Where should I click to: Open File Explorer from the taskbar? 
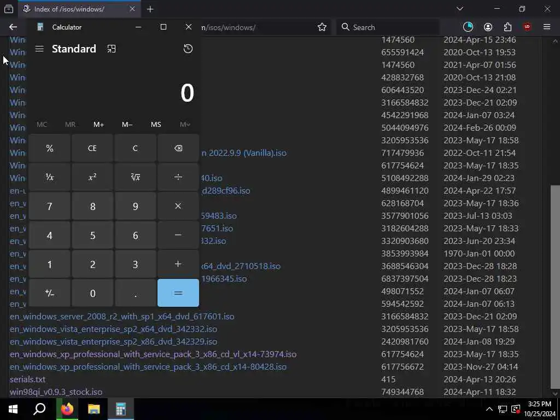pos(94,409)
